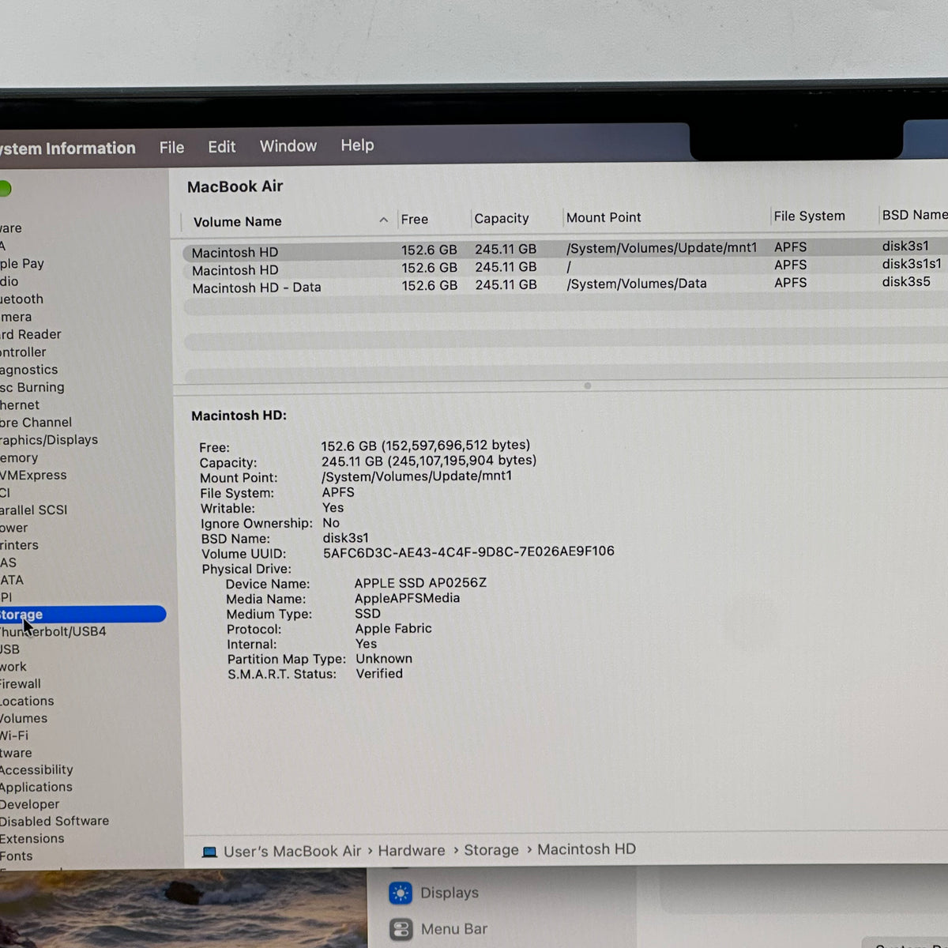The width and height of the screenshot is (948, 948).
Task: Click the green zoom window button
Action: click(x=4, y=189)
